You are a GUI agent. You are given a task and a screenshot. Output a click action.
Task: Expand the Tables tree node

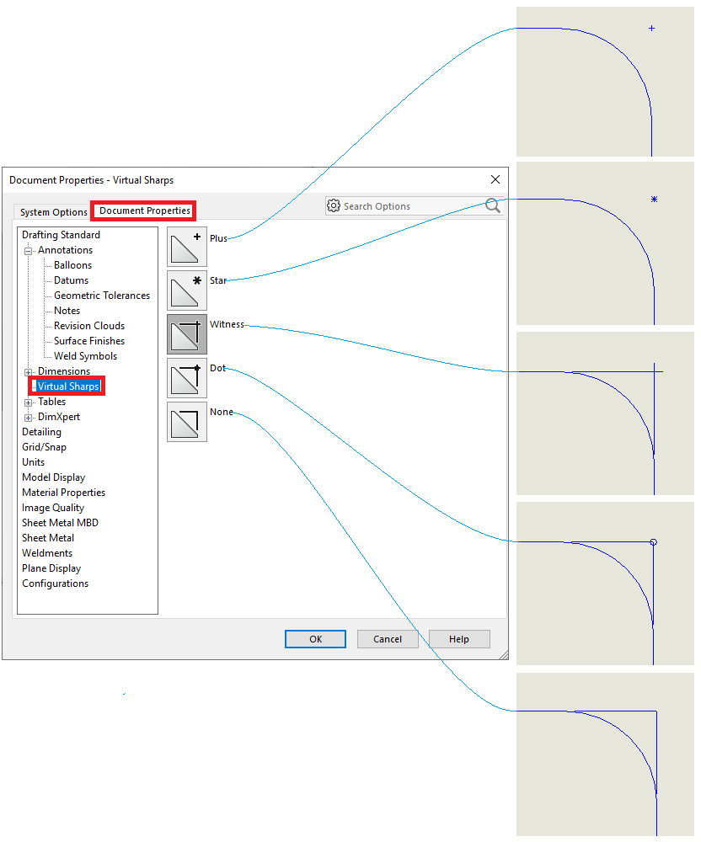[28, 402]
